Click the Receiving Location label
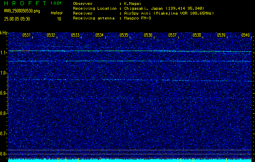 coord(95,9)
